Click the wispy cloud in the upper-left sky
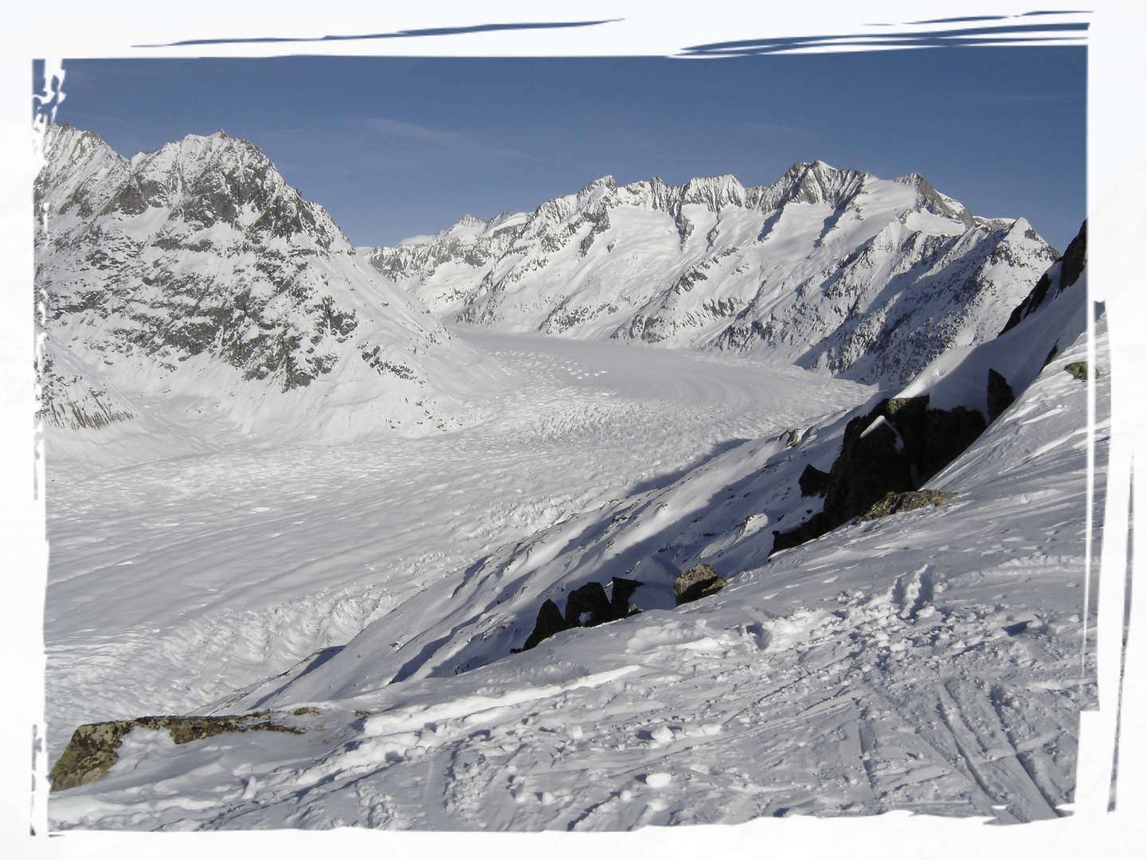Screen dimensions: 1147x860 pos(48,73)
